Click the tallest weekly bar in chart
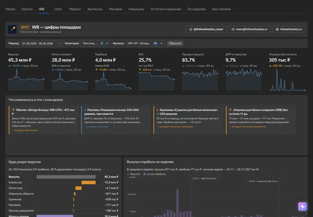Screen dimensions: 313x217 tap(177, 203)
